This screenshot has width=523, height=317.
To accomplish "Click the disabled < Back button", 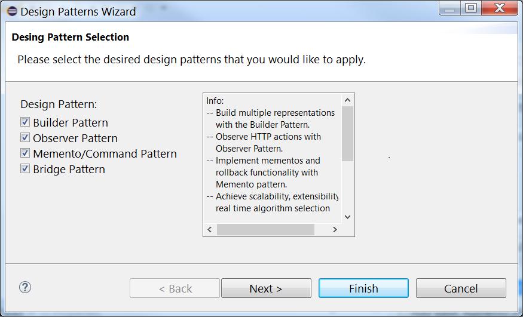I will 175,288.
